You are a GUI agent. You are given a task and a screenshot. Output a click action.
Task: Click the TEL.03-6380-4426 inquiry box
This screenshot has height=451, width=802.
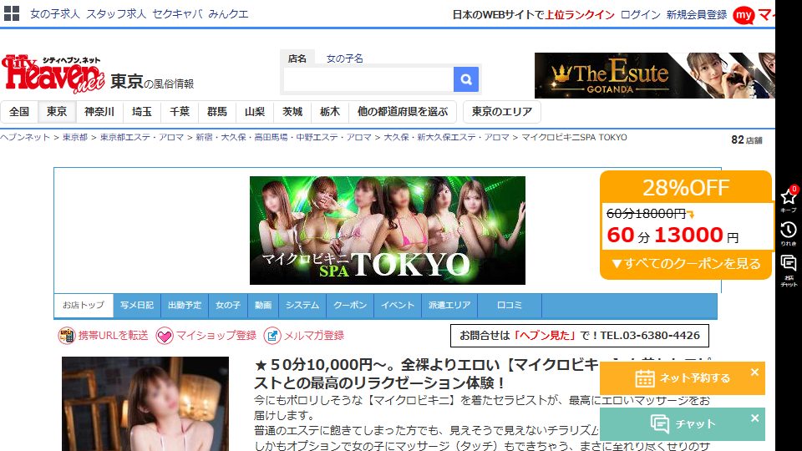click(580, 336)
